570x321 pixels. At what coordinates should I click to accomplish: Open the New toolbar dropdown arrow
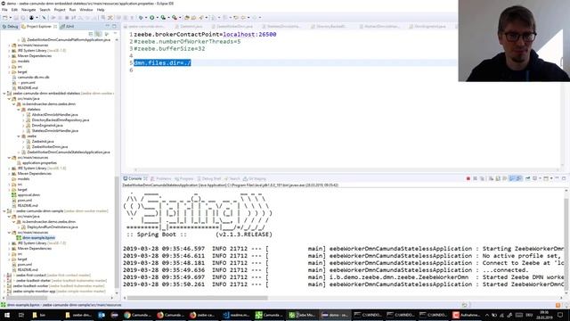tap(11, 18)
